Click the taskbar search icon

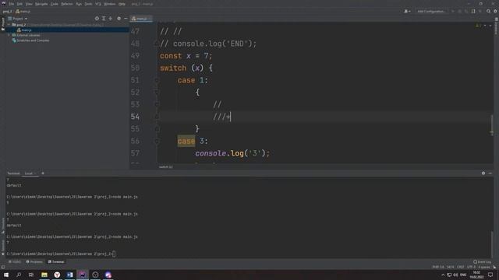click(x=19, y=275)
